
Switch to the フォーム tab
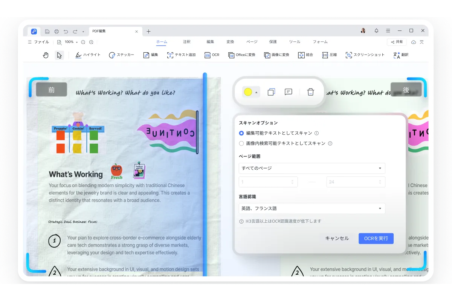[320, 42]
